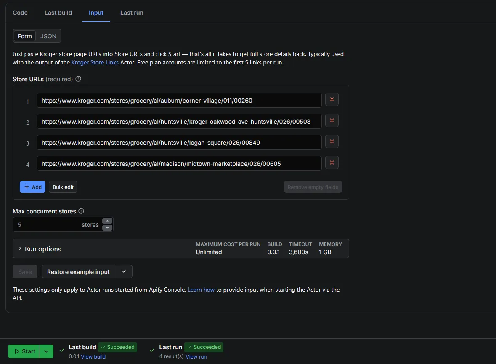496x364 pixels.
Task: Open View run link for last run
Action: [196, 357]
